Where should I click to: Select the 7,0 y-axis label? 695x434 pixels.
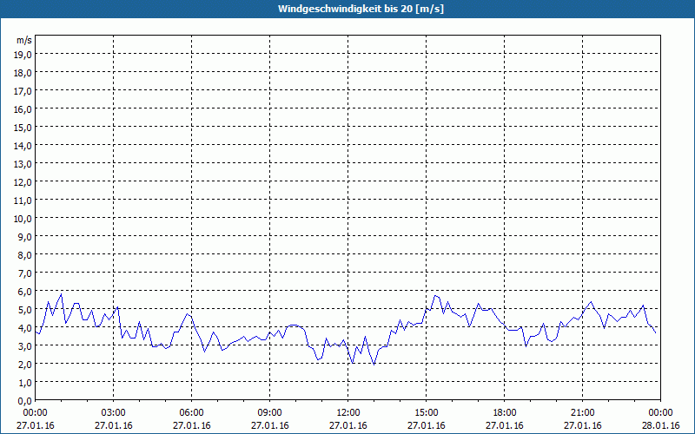coord(24,273)
